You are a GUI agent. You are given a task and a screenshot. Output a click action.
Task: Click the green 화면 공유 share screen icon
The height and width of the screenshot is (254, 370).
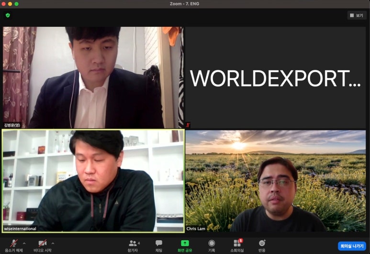click(185, 243)
